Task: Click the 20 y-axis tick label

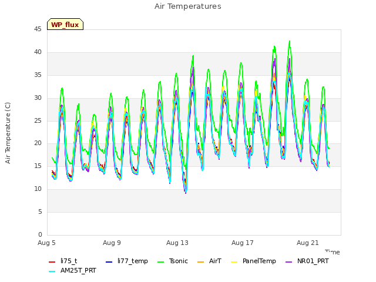Action: [38, 143]
